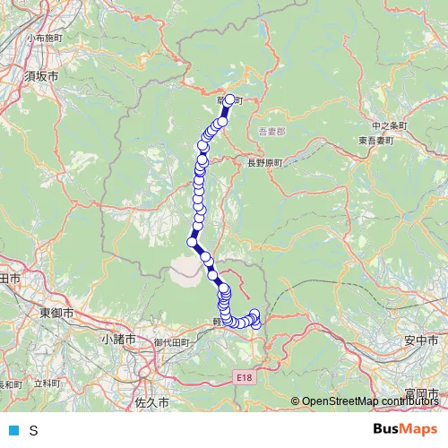Select the 長野原町 map label

click(265, 163)
